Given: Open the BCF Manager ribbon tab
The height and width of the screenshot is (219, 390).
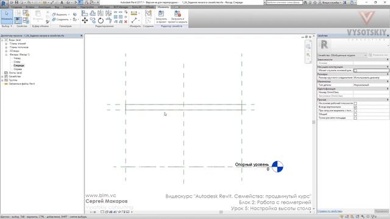Looking at the screenshot, I should (121, 7).
